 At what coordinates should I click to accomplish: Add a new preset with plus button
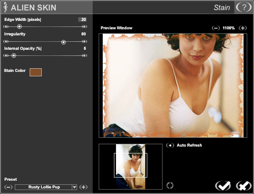pyautogui.click(x=83, y=187)
